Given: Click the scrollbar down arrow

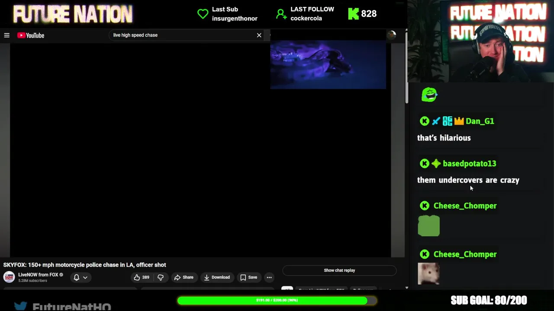Looking at the screenshot, I should click(406, 288).
